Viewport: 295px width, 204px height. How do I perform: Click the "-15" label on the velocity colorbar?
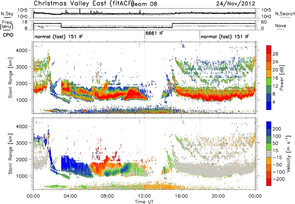277,158
